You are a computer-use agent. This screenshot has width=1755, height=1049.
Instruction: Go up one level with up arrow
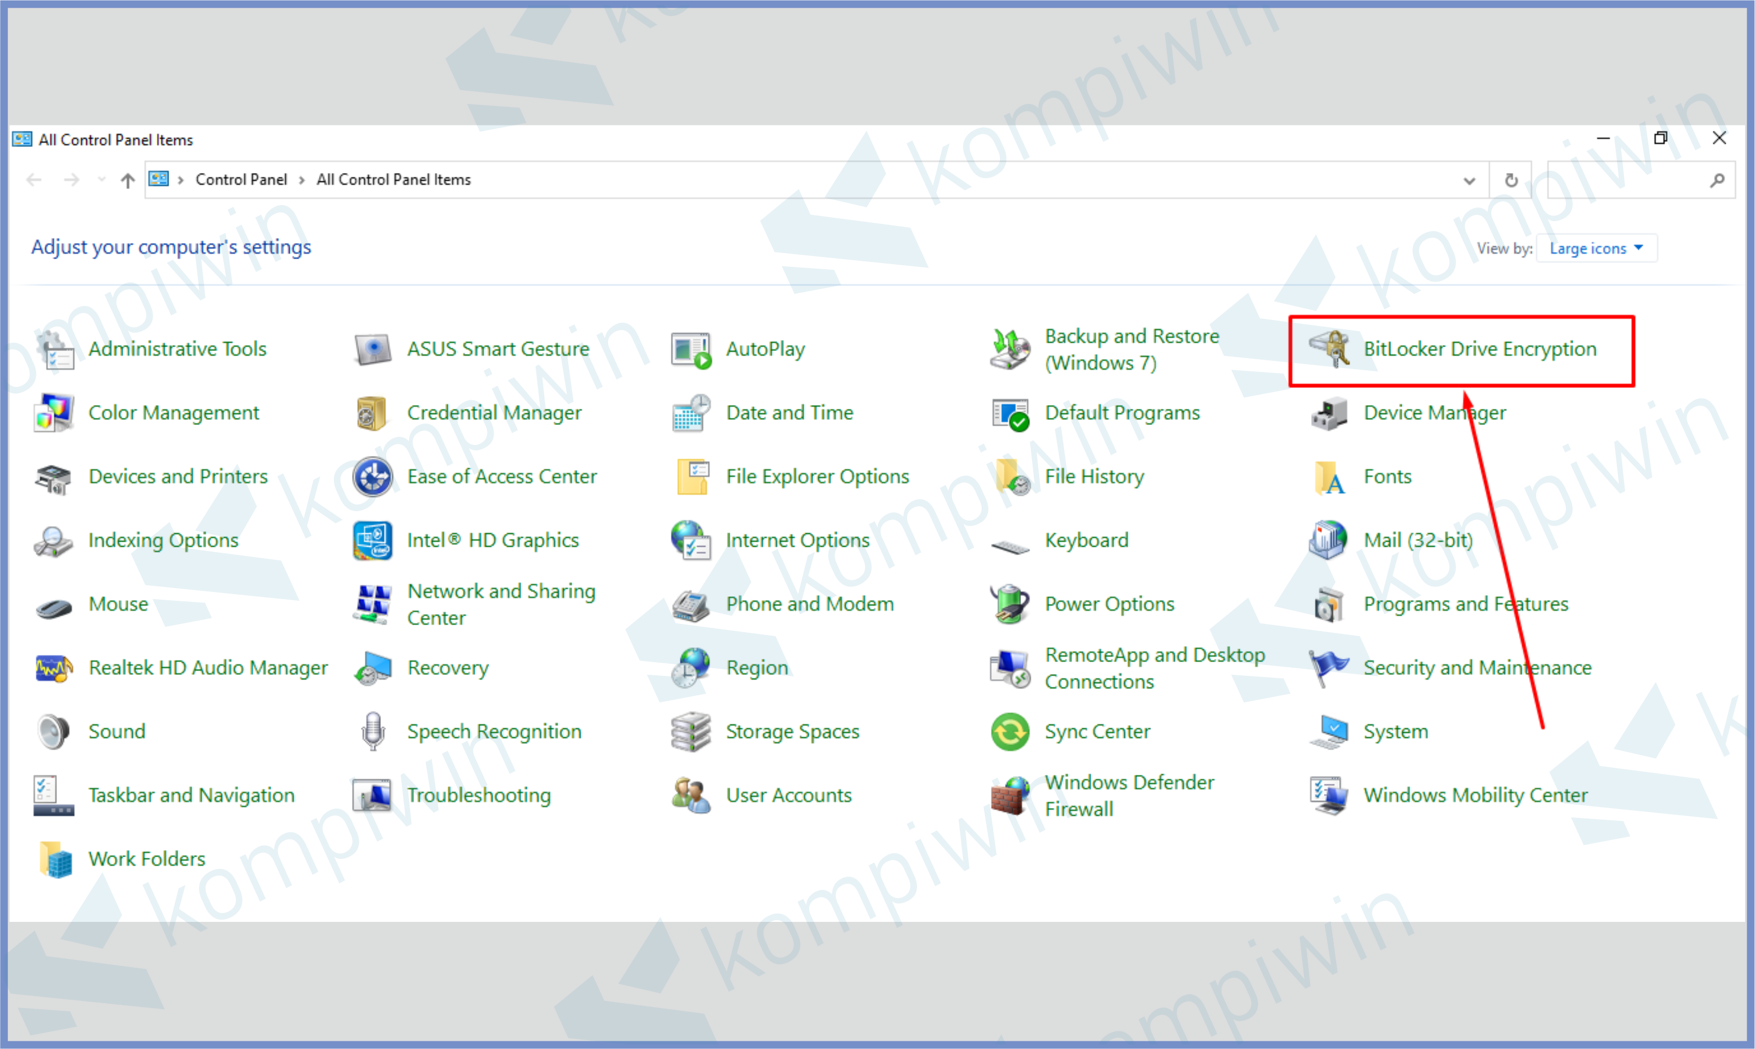(127, 180)
